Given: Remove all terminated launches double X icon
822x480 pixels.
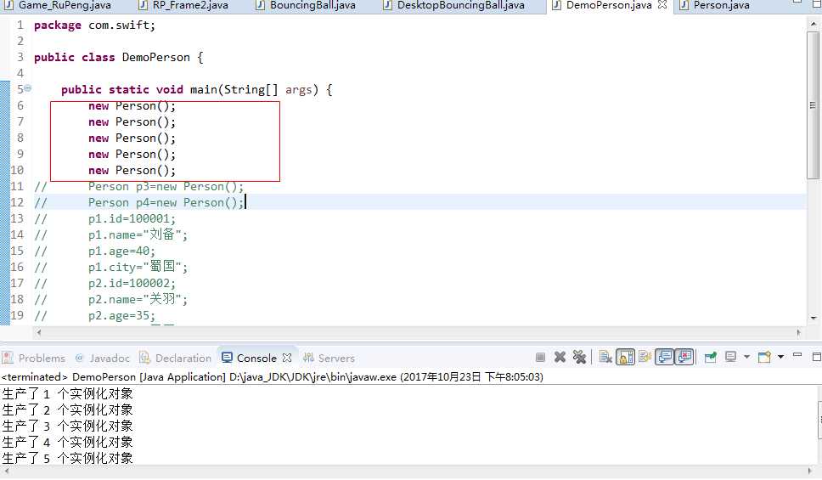Looking at the screenshot, I should pos(579,358).
